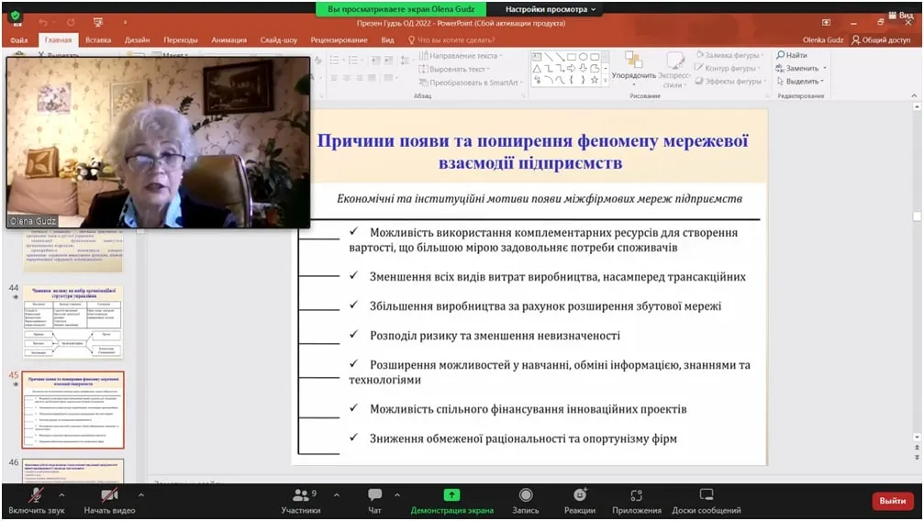Click Zoom Вид view layout button
This screenshot has width=924, height=521.
coord(901,15)
